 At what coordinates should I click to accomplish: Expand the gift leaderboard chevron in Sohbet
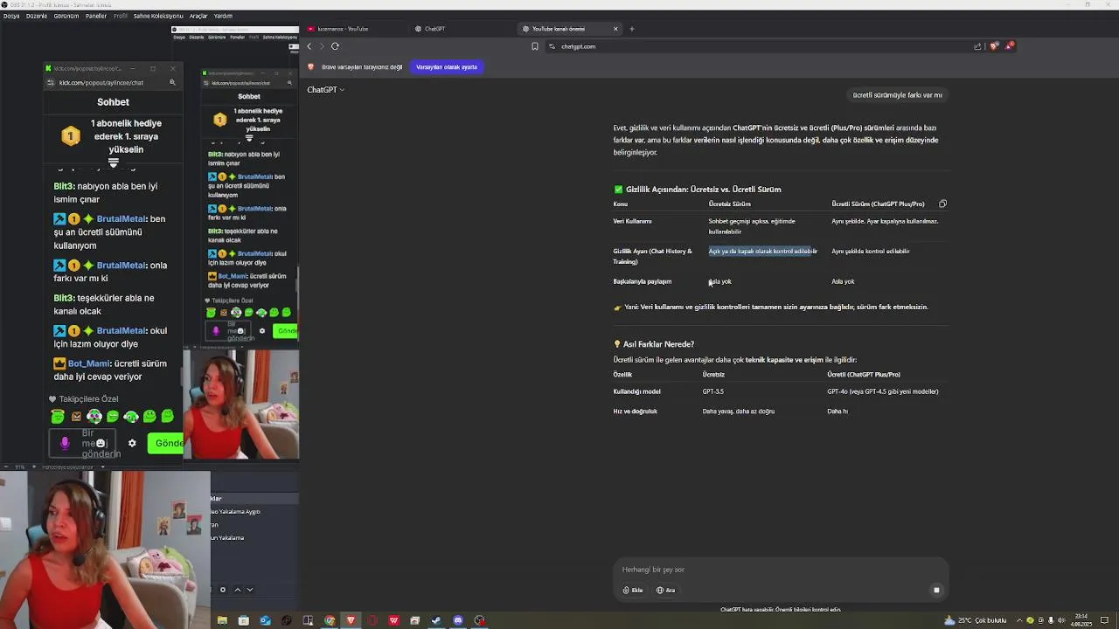tap(113, 162)
